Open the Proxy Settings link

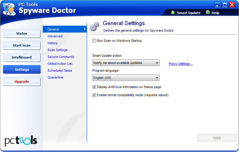pos(181,64)
